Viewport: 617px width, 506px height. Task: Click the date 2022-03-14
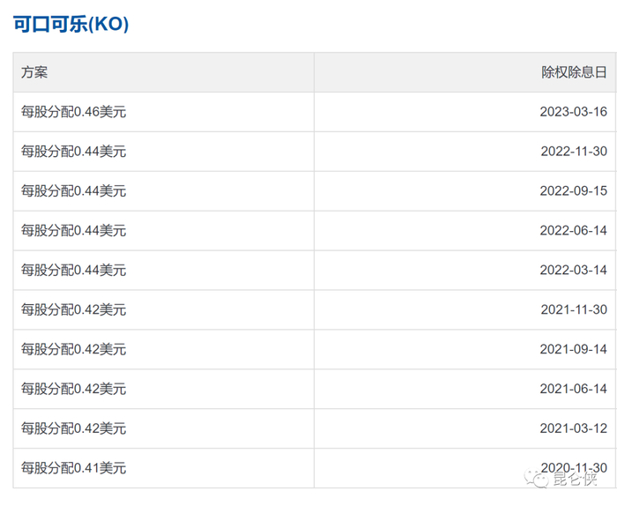pyautogui.click(x=573, y=271)
